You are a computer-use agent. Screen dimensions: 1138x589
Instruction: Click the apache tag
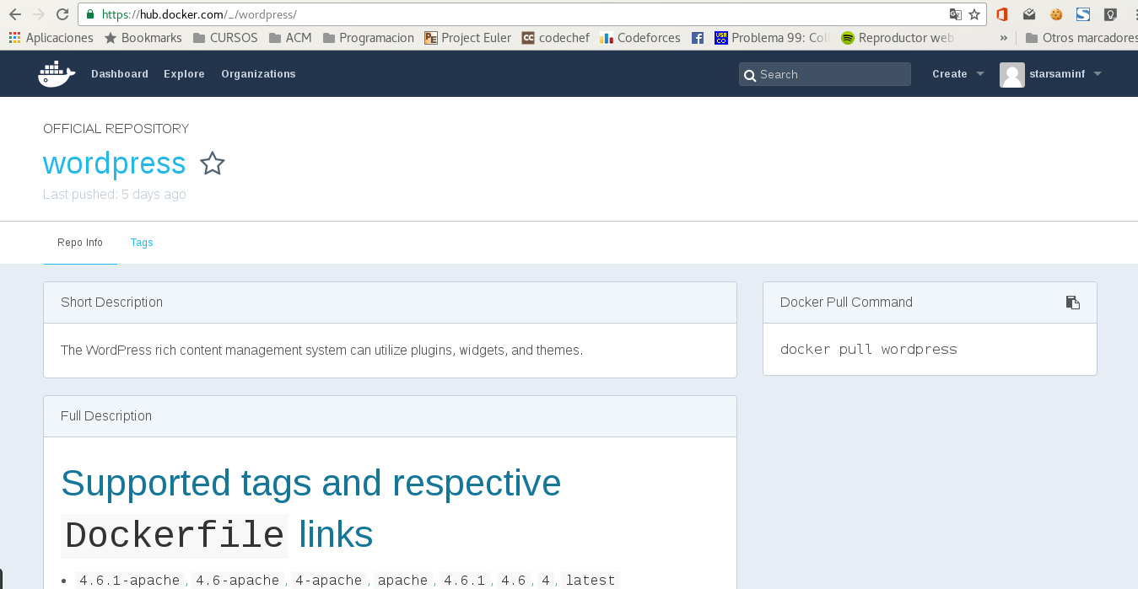(x=402, y=580)
